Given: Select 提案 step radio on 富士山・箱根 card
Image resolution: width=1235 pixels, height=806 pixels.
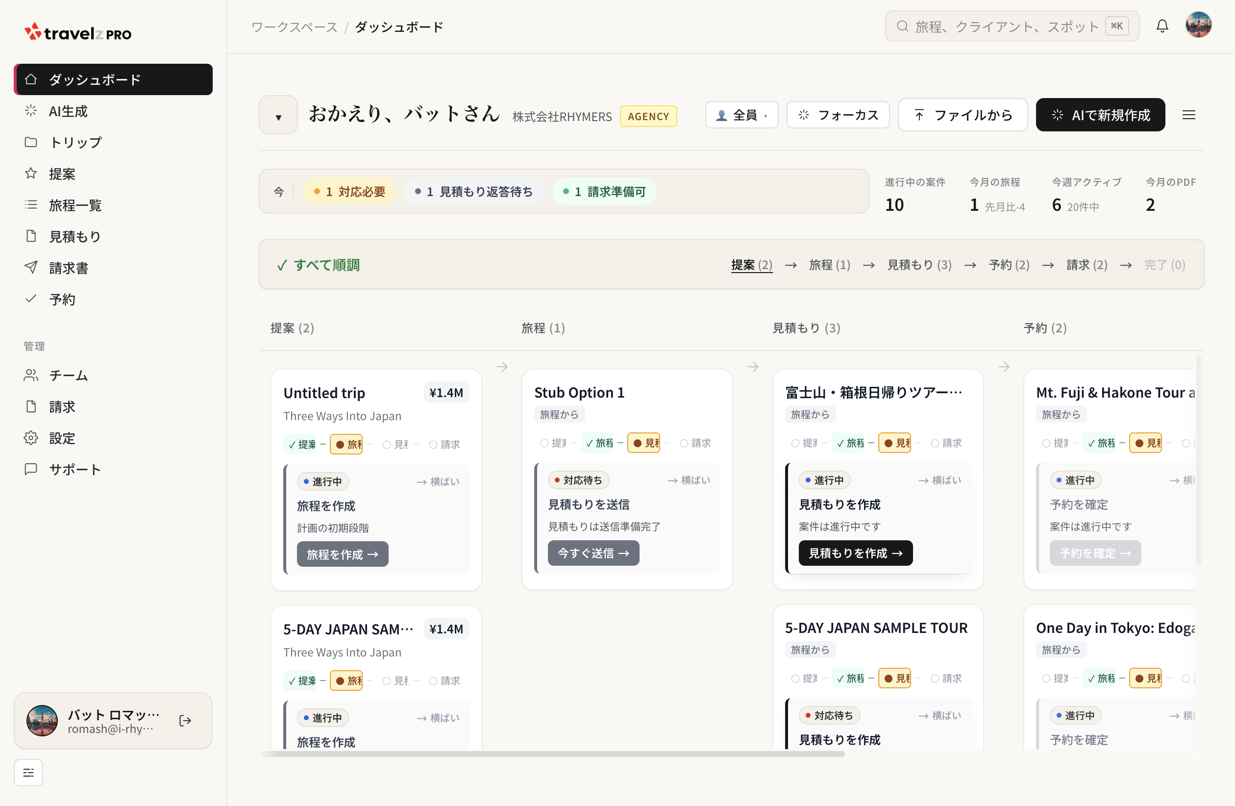Looking at the screenshot, I should (804, 443).
